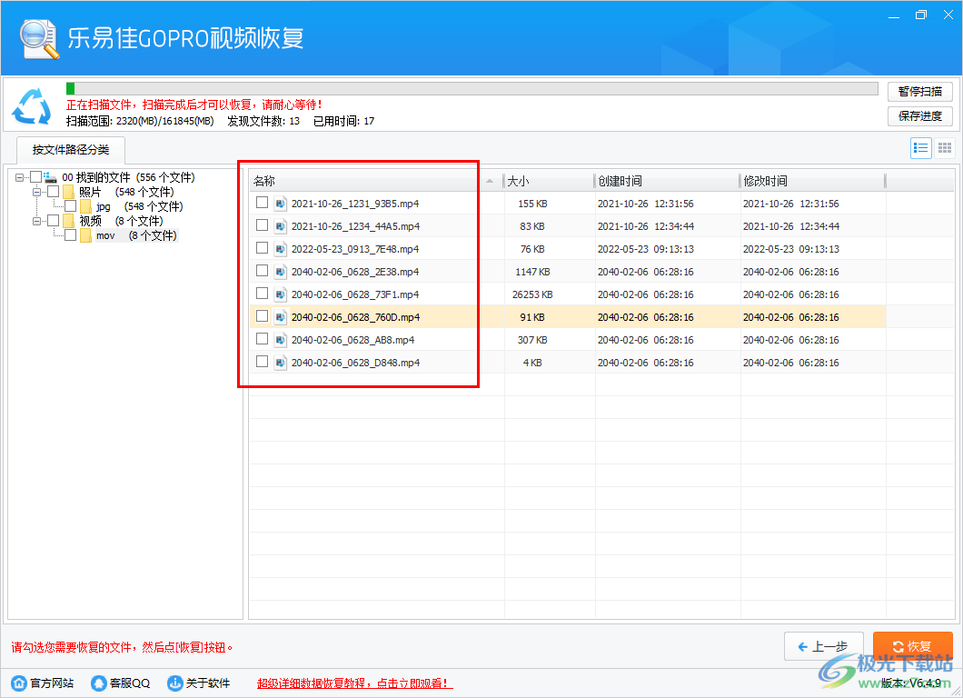Image resolution: width=963 pixels, height=698 pixels.
Task: Tick the 00 找到的文件 root checkbox
Action: coord(36,177)
